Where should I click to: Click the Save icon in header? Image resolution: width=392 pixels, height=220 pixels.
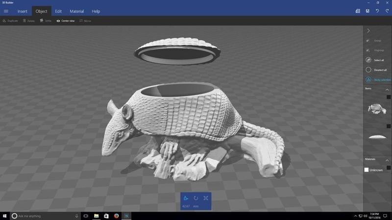[367, 11]
